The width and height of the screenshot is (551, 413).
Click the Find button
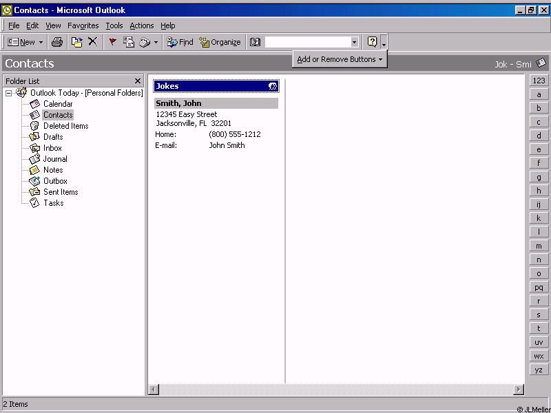pos(180,42)
